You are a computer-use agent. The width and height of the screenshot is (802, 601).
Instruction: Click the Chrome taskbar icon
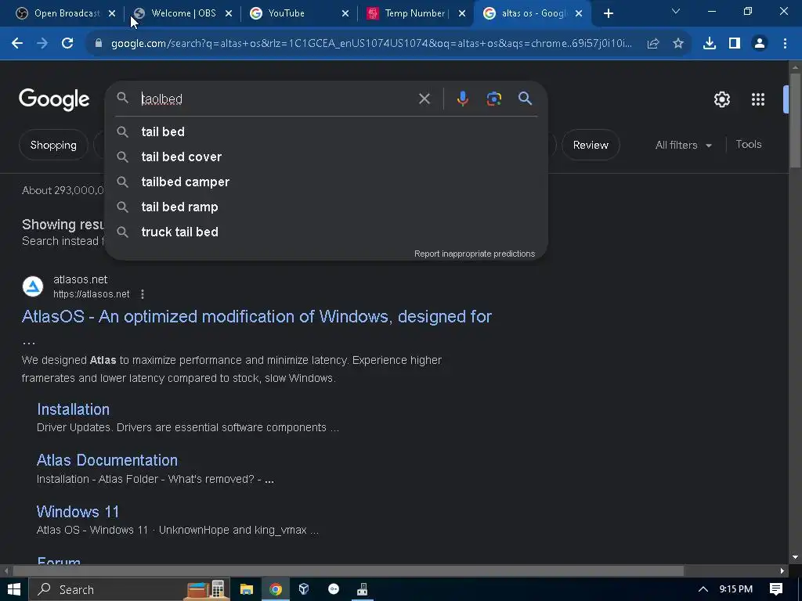click(276, 589)
